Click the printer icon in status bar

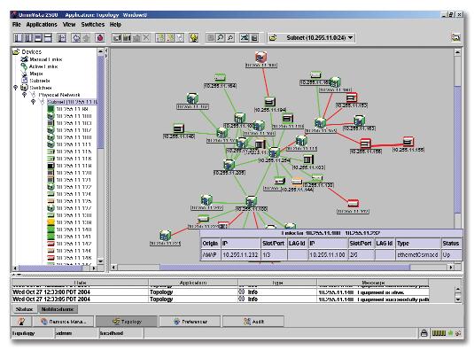[x=423, y=333]
